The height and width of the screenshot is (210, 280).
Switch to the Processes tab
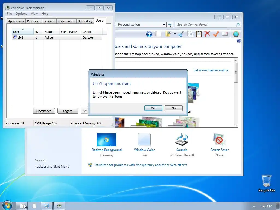tap(34, 21)
